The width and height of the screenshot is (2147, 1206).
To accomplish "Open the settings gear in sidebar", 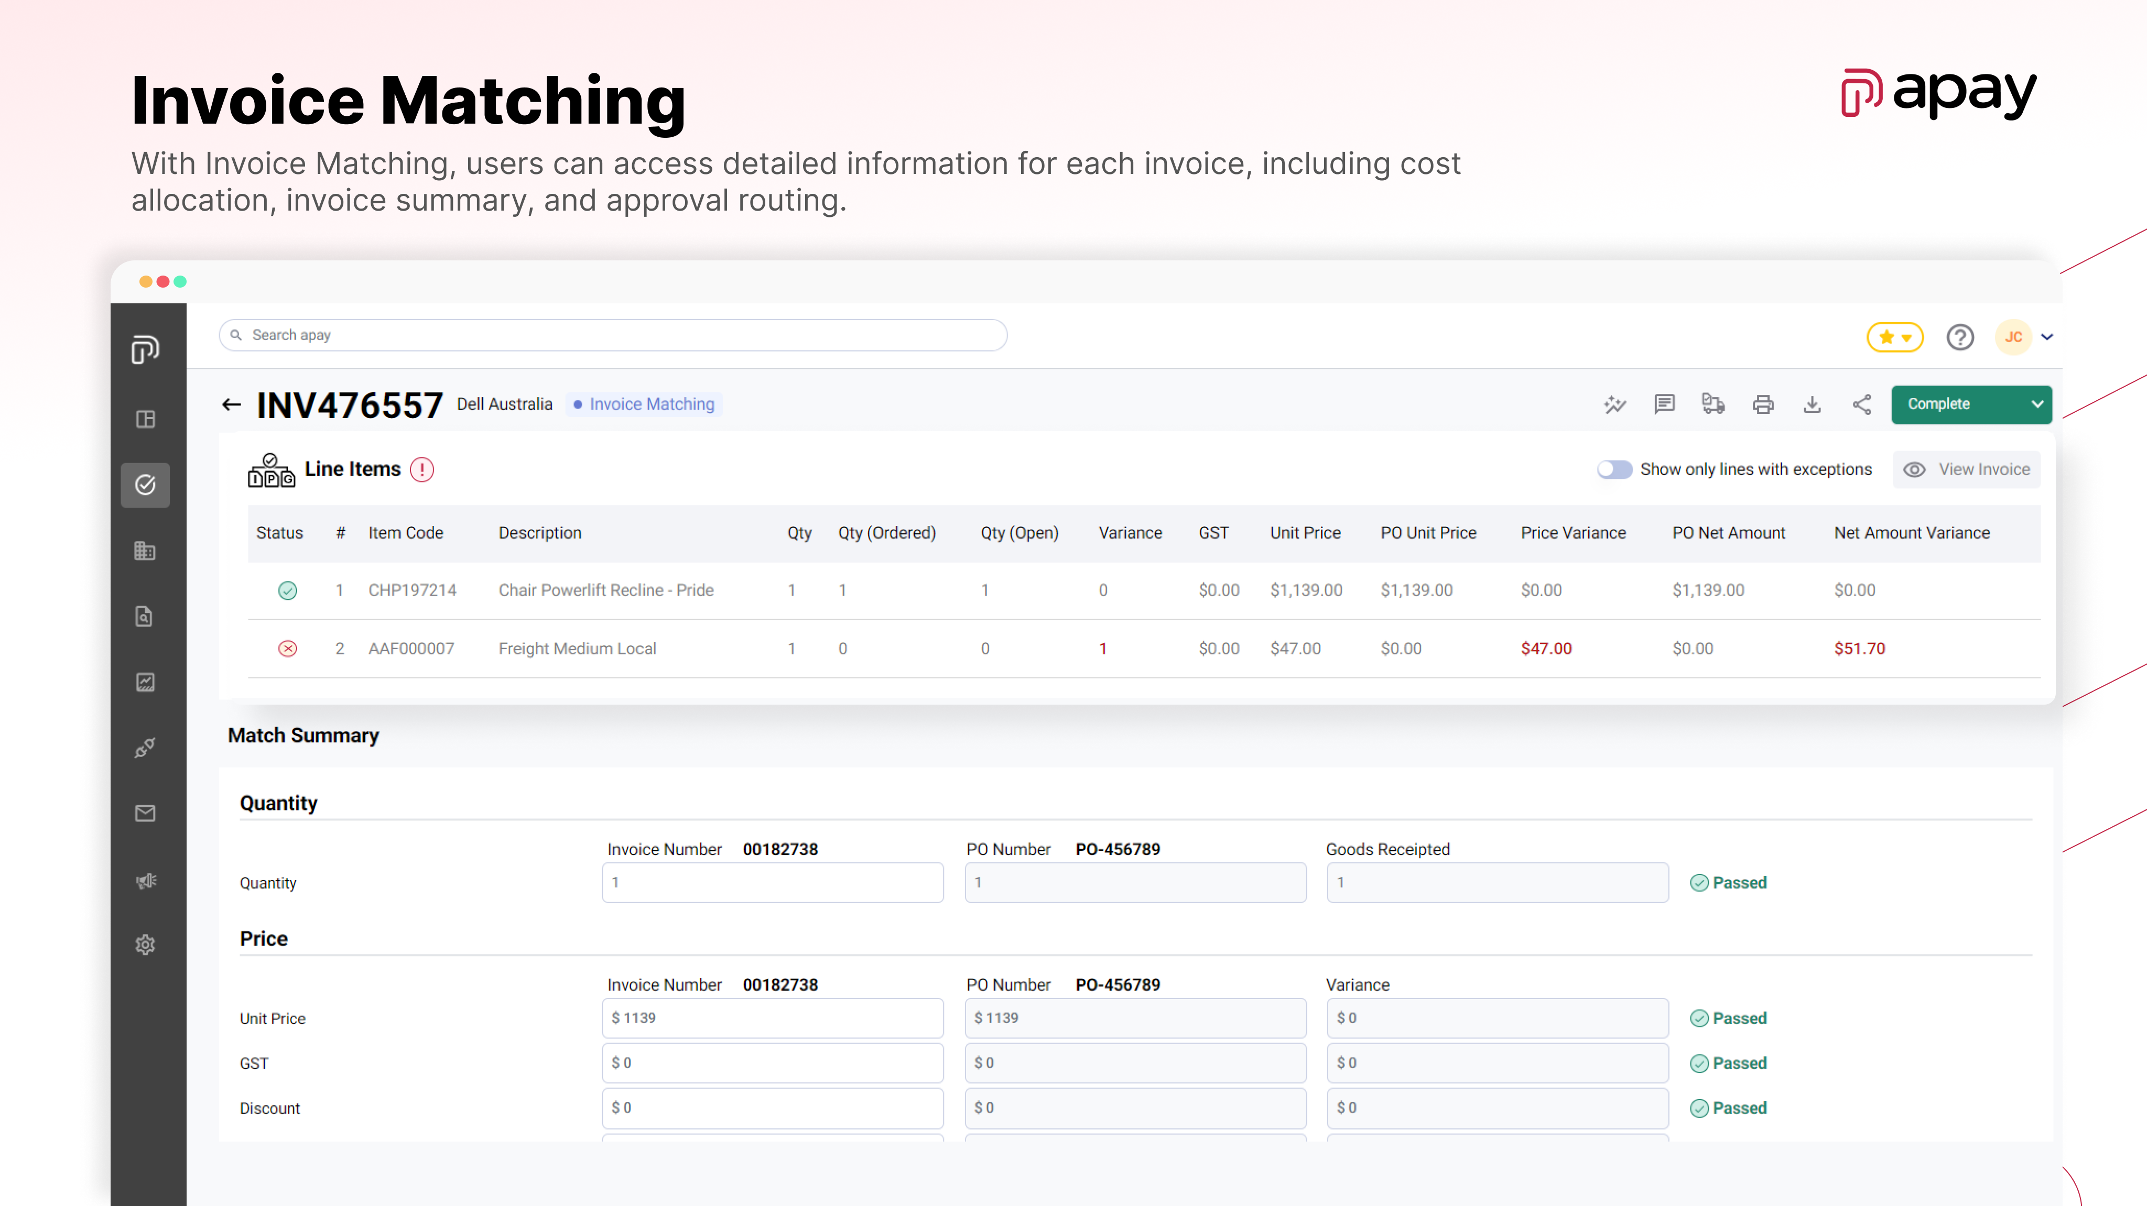I will click(145, 945).
